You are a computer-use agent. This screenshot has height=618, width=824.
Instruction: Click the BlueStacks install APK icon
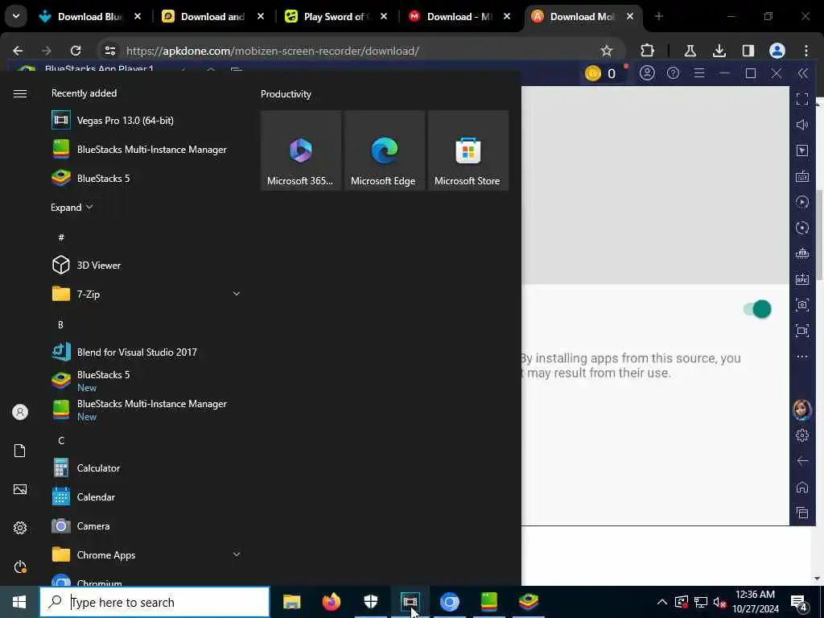pyautogui.click(x=802, y=279)
